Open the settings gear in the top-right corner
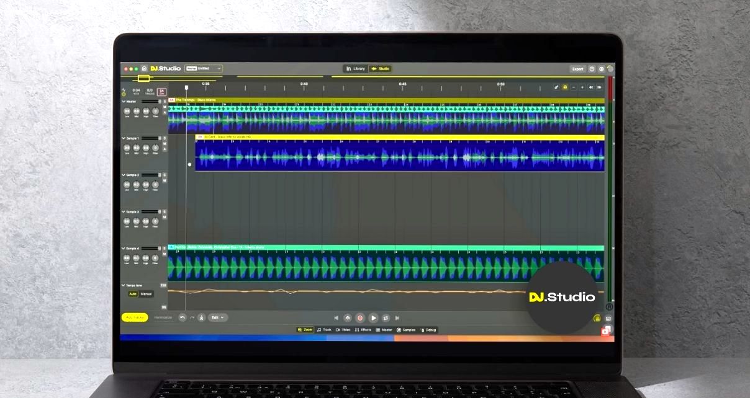 [x=600, y=69]
